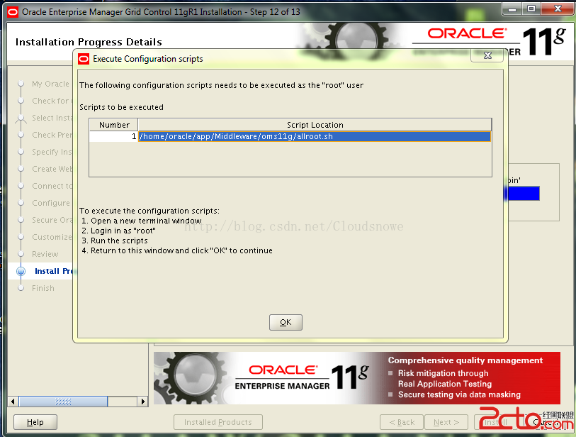This screenshot has width=576, height=437.
Task: Click the Oracle icon in installer title bar
Action: tap(13, 12)
